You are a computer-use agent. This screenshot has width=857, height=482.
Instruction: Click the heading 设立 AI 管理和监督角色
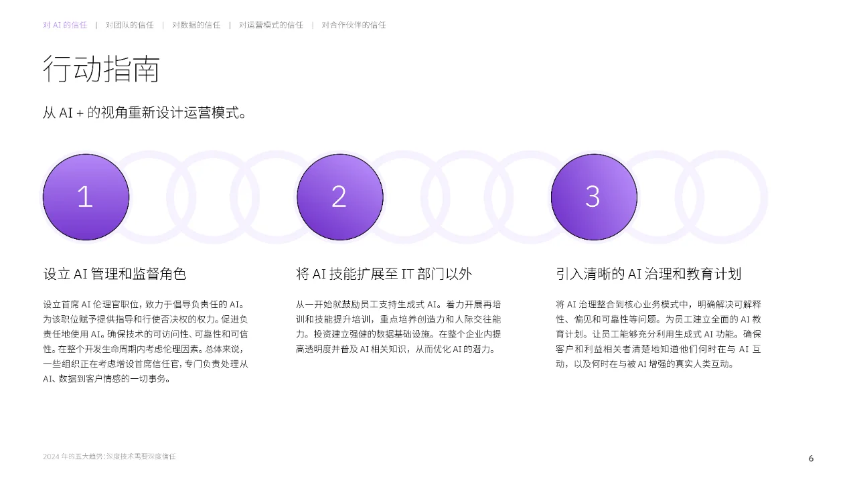pos(114,273)
